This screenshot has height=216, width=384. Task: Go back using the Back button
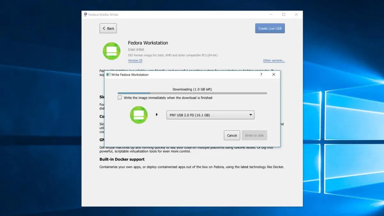pyautogui.click(x=108, y=28)
